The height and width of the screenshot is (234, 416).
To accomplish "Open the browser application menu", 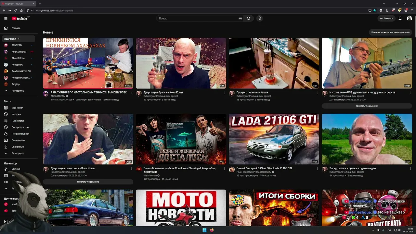I will [x=412, y=10].
